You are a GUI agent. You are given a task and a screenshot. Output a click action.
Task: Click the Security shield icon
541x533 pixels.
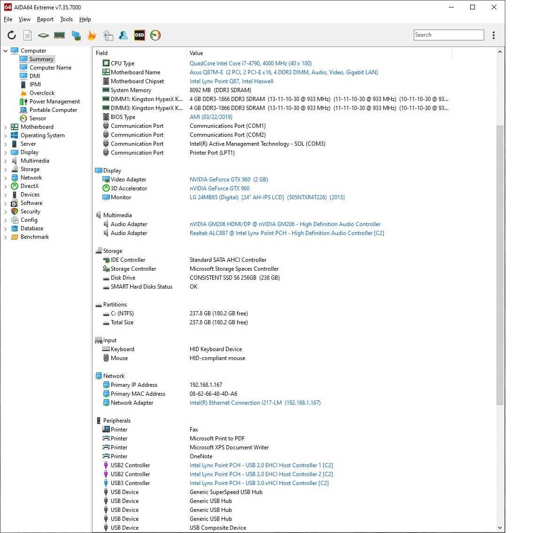(x=15, y=212)
